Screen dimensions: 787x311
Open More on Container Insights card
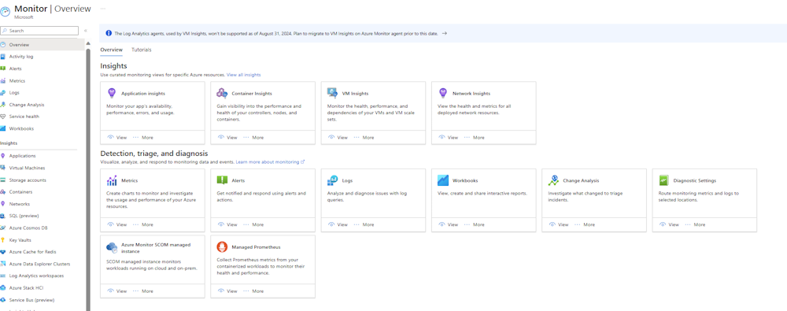click(x=253, y=137)
